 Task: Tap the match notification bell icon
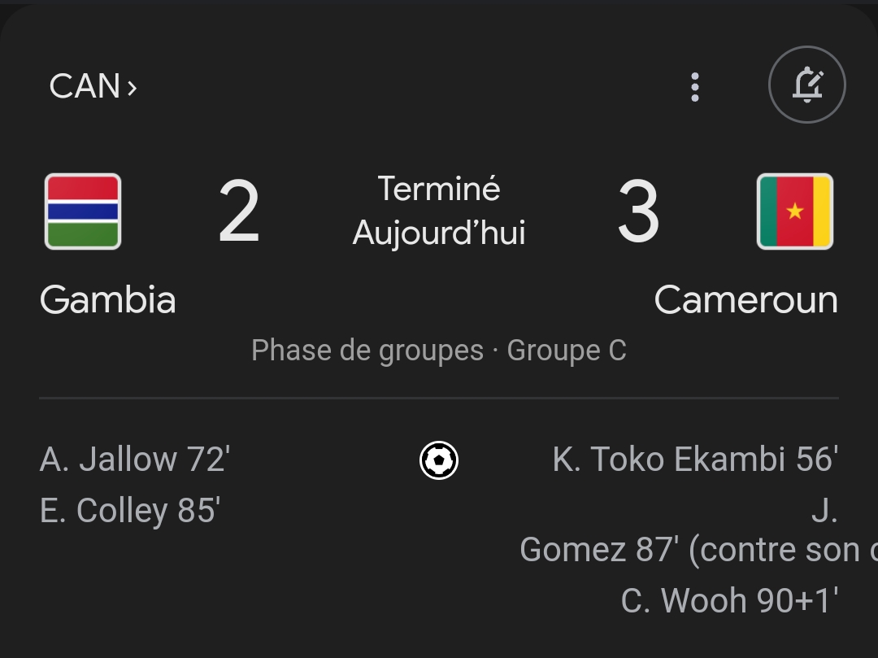click(x=806, y=85)
